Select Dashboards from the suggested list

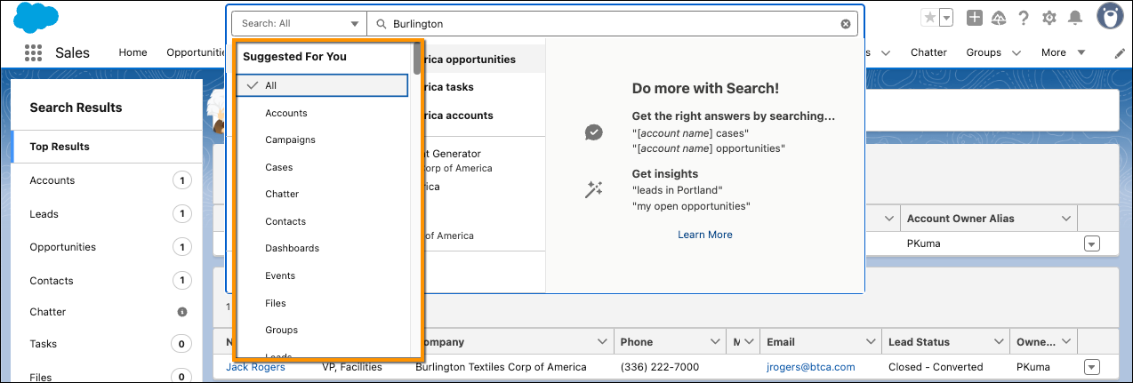tap(292, 248)
